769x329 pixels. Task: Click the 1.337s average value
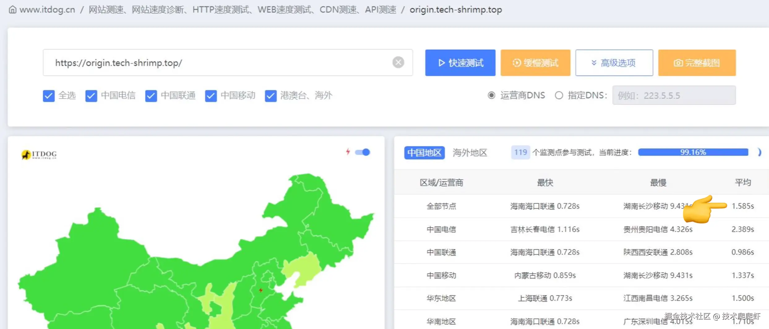coord(743,275)
